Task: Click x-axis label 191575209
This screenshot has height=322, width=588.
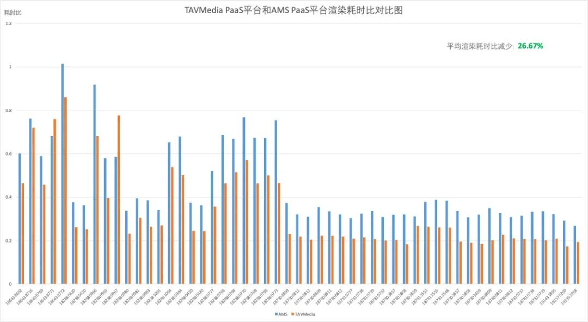Action: (x=559, y=296)
